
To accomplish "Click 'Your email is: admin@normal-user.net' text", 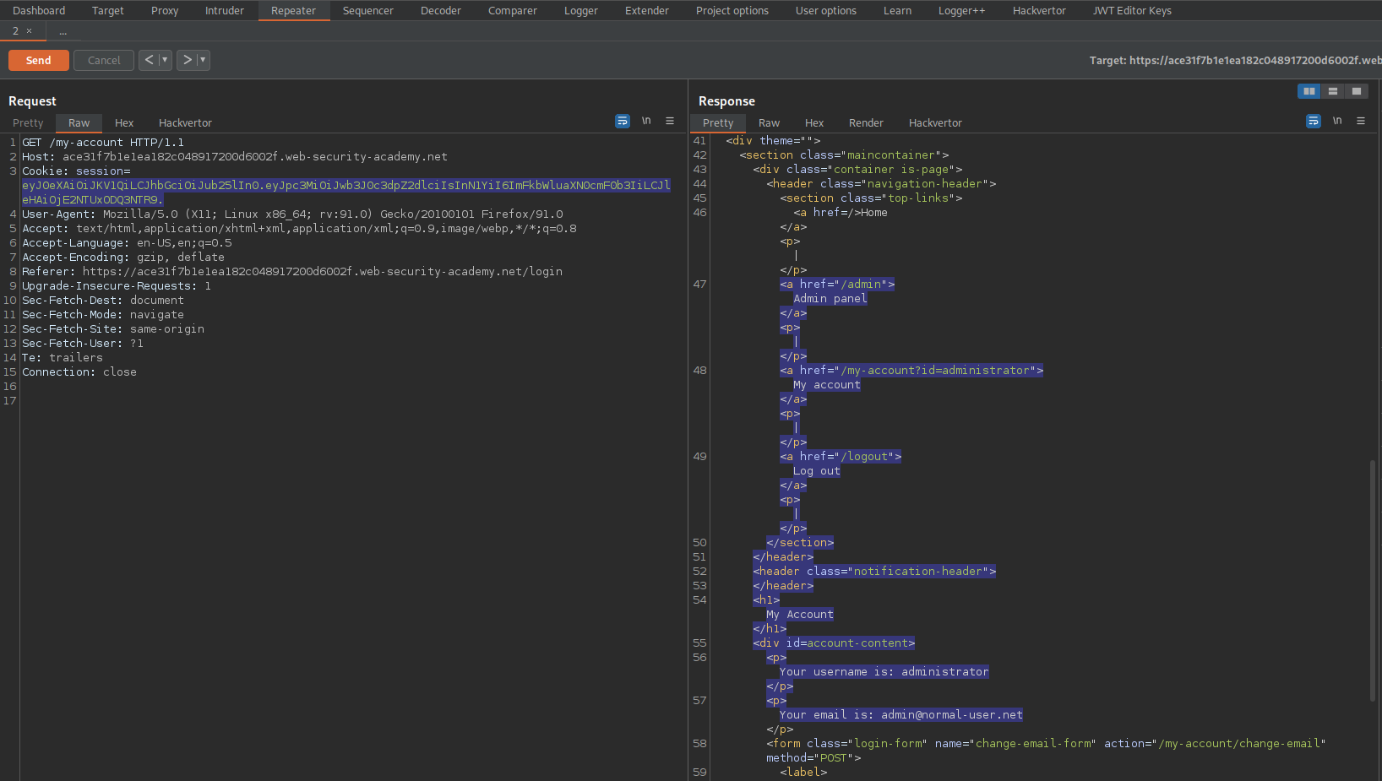I will pos(900,715).
